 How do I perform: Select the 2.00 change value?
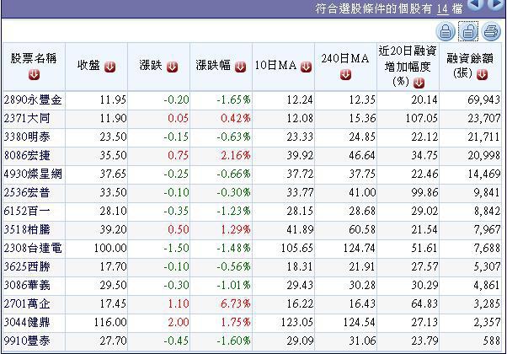click(x=179, y=322)
